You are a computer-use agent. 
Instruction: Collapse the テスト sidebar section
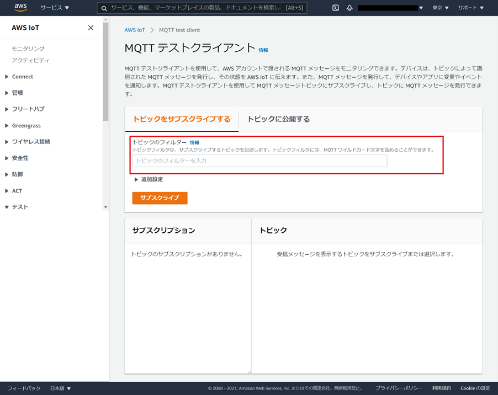[17, 207]
